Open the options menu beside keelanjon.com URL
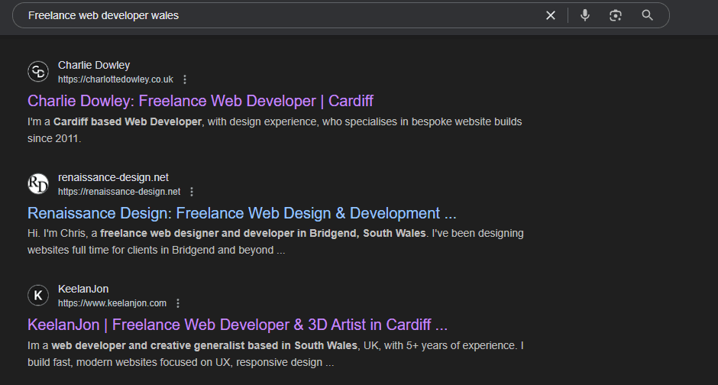 [x=178, y=303]
